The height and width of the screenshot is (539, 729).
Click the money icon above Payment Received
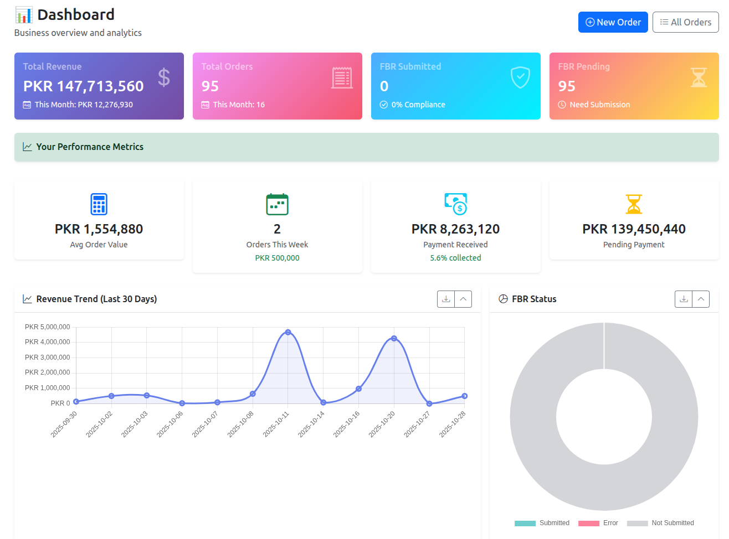pos(455,204)
